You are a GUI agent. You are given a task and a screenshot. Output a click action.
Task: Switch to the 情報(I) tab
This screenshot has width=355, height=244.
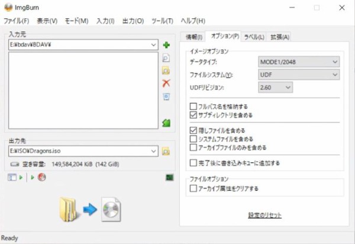pos(194,37)
